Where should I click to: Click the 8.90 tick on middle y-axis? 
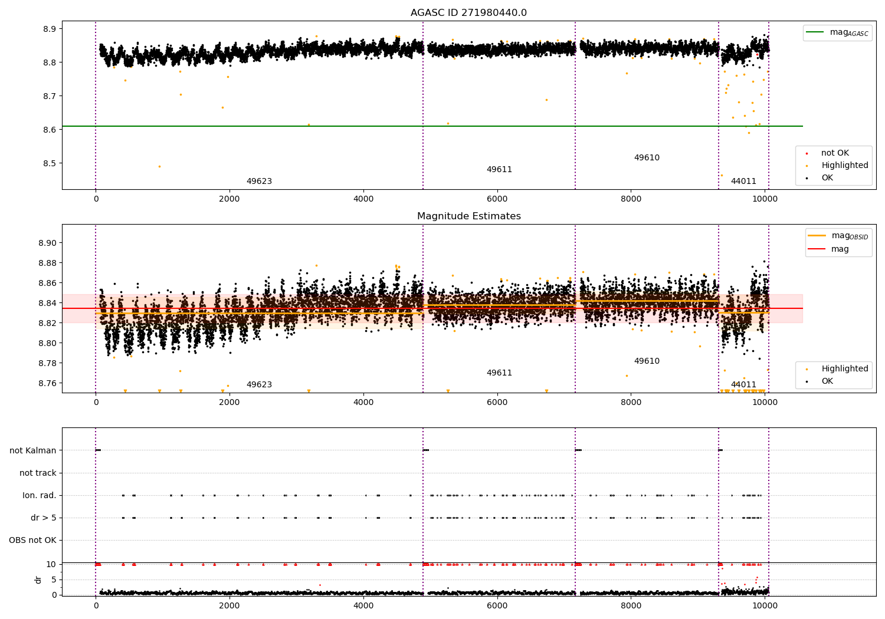(x=47, y=243)
